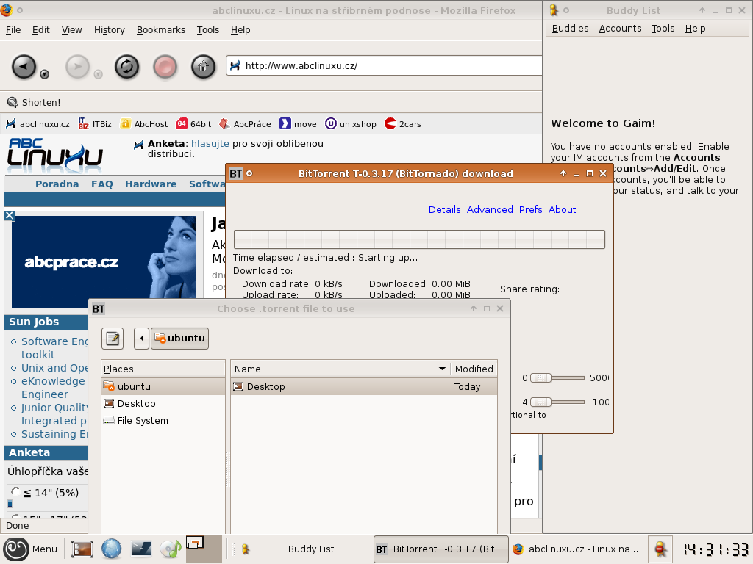753x564 pixels.
Task: Open Buddies menu in Buddy List
Action: click(570, 29)
